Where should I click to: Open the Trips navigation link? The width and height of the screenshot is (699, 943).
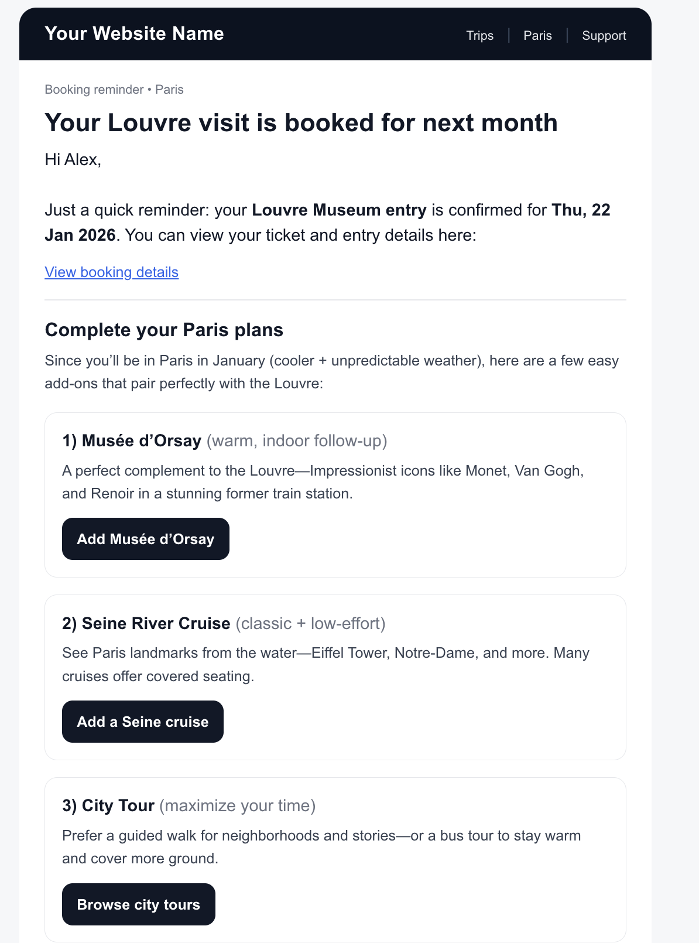pyautogui.click(x=479, y=36)
